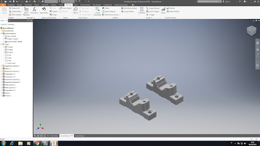Click Update in Styles and Standards
Image resolution: width=260 pixels, height=146 pixels.
(x=54, y=11)
